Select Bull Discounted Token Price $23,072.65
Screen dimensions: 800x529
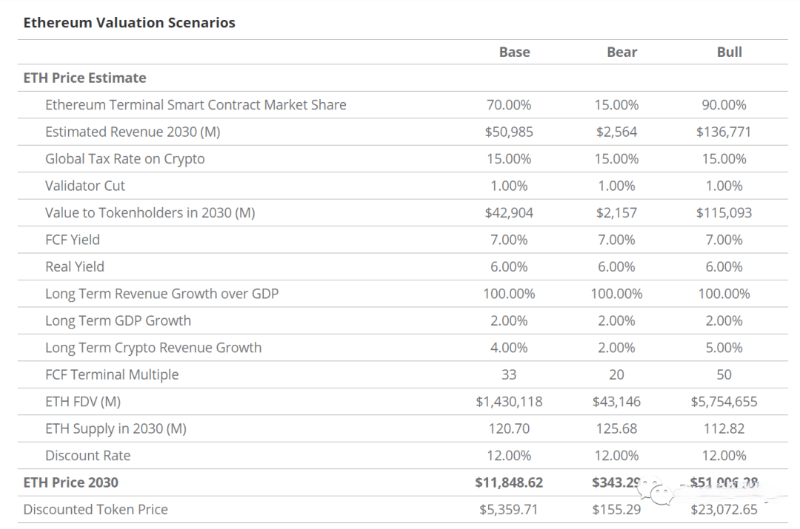pyautogui.click(x=724, y=510)
